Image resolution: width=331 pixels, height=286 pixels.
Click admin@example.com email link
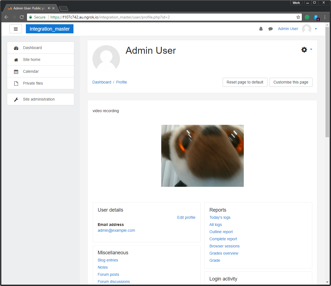116,230
